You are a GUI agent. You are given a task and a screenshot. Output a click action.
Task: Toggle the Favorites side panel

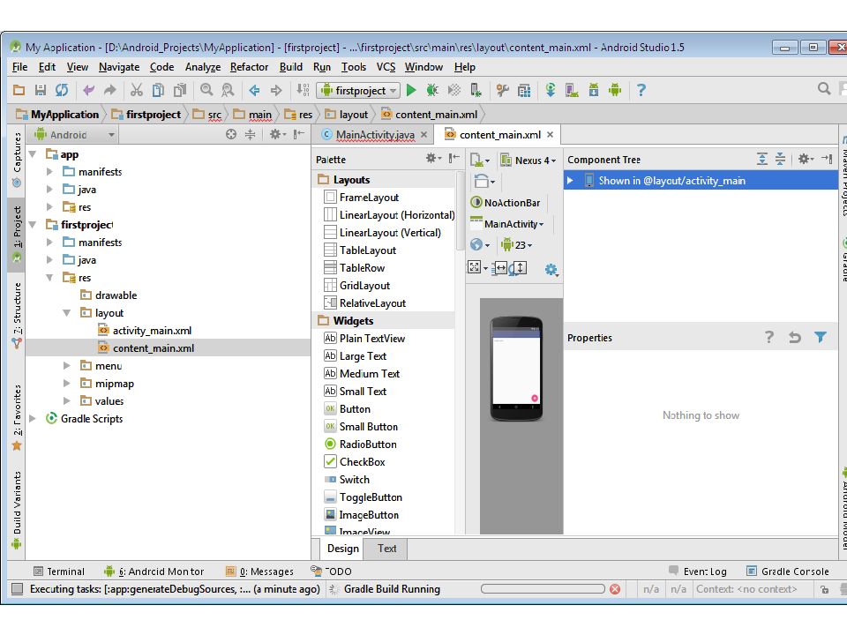click(x=17, y=417)
